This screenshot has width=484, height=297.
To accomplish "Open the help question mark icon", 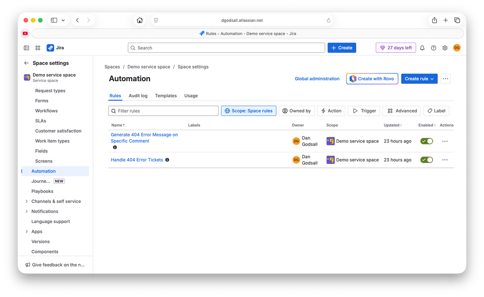I will point(434,48).
